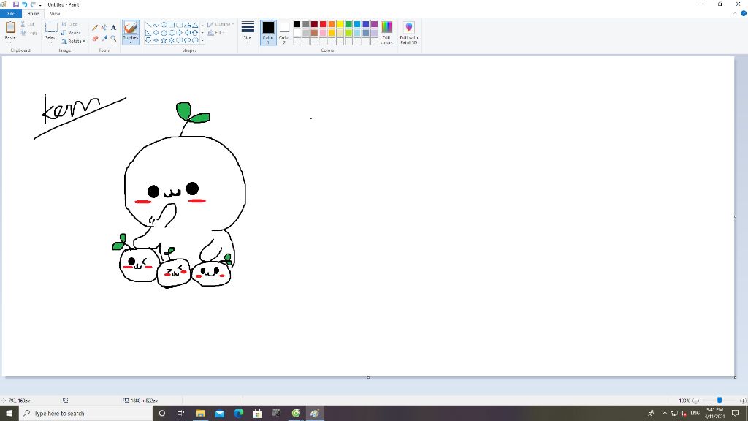Image resolution: width=748 pixels, height=421 pixels.
Task: Open the notification center icon
Action: pos(736,414)
